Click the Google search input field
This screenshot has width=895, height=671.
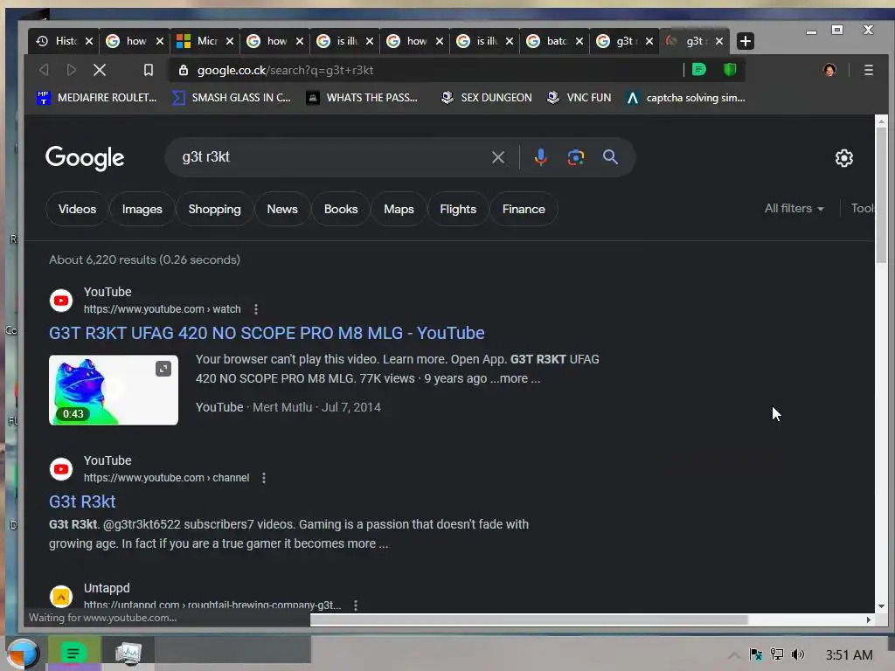[x=331, y=157]
